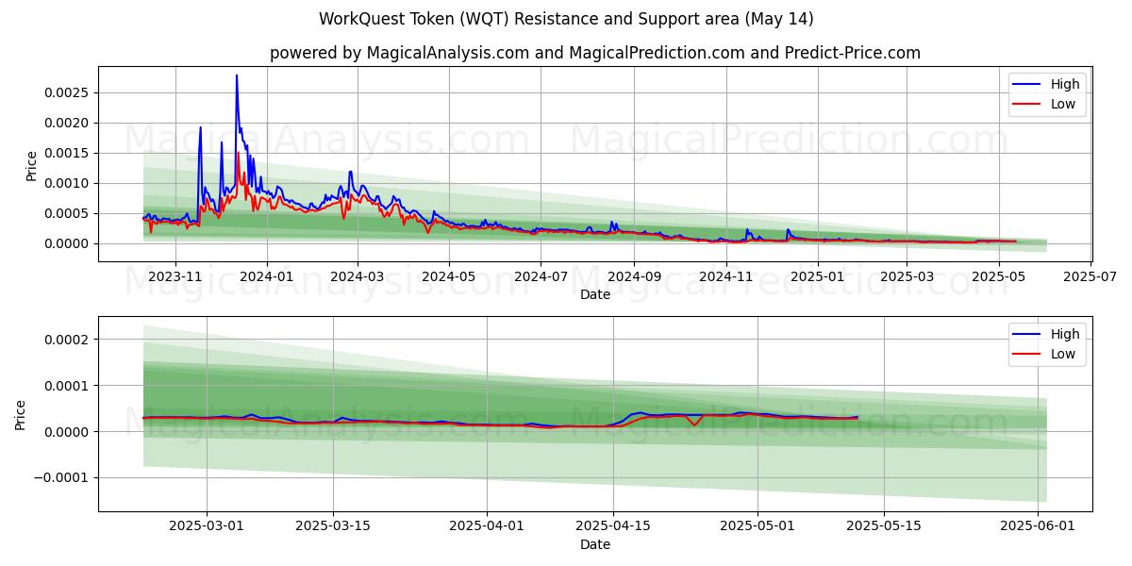Click the '0.0000' tick label of upper chart
This screenshot has width=1132, height=566.
point(68,243)
